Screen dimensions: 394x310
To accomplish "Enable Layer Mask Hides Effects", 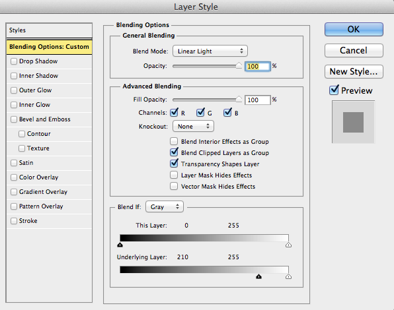I will pyautogui.click(x=174, y=175).
